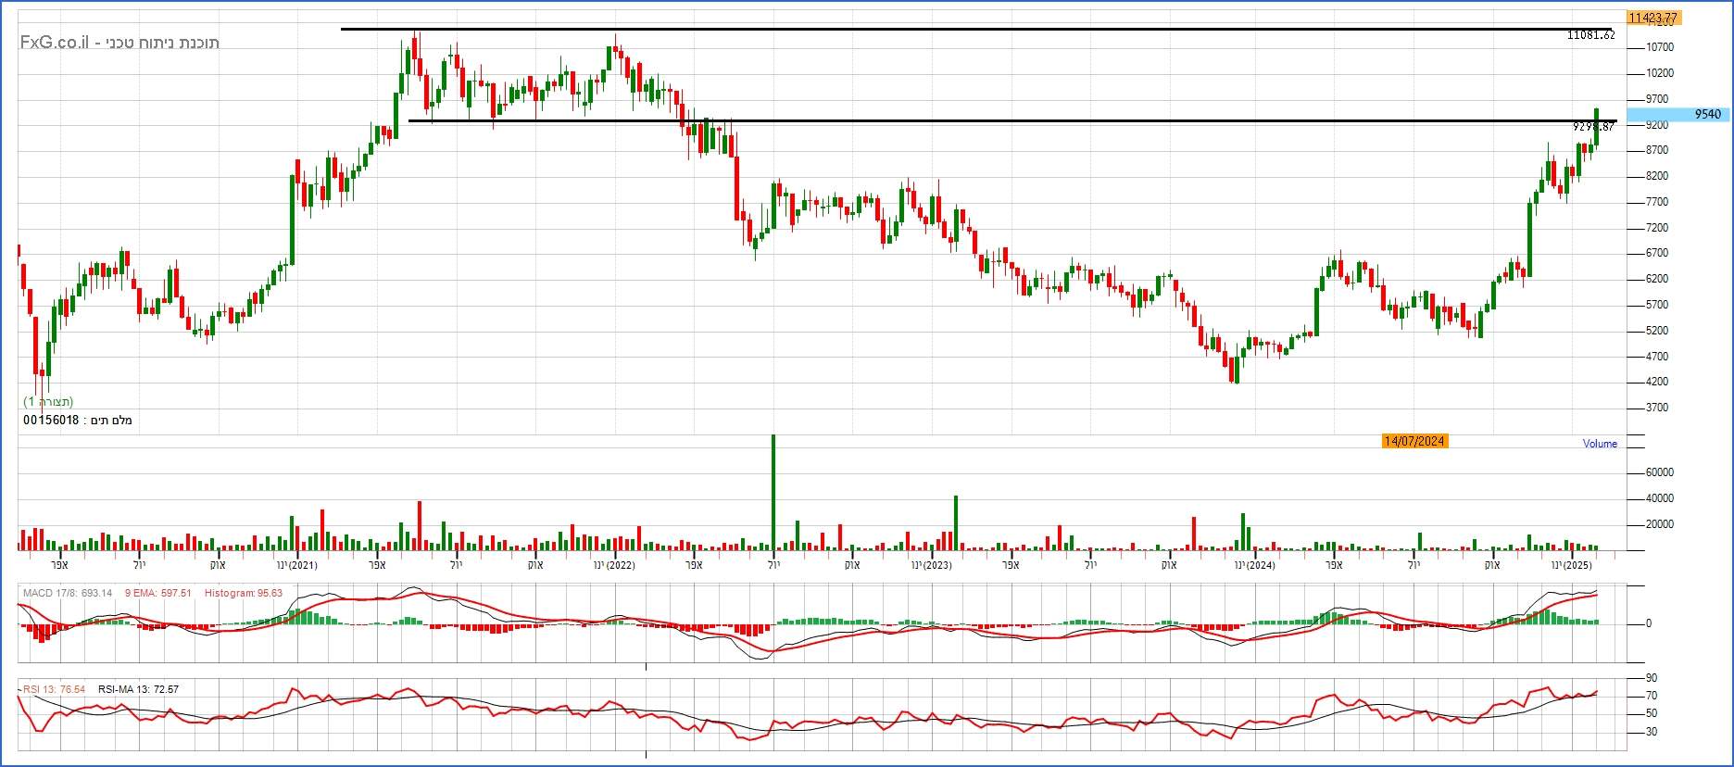Click the RSI-MA 13 indicator label
Viewport: 1734px width, 767px height.
[138, 689]
